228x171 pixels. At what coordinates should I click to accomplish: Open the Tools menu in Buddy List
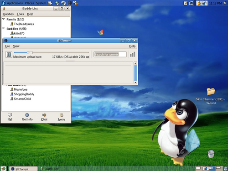coord(20,14)
